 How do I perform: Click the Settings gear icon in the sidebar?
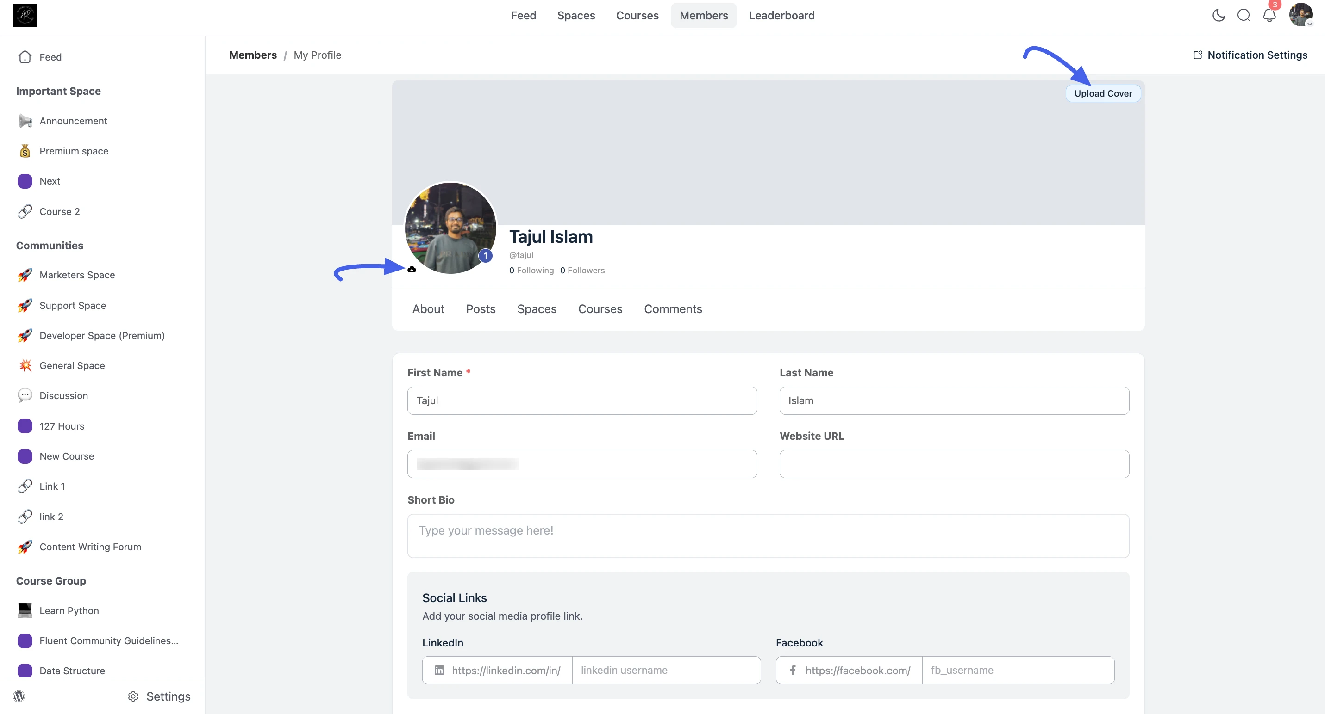coord(133,696)
